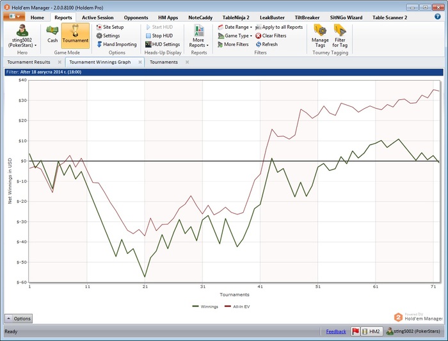Screen dimensions: 448x341
Task: Switch to the Home ribbon tab
Action: pos(37,17)
